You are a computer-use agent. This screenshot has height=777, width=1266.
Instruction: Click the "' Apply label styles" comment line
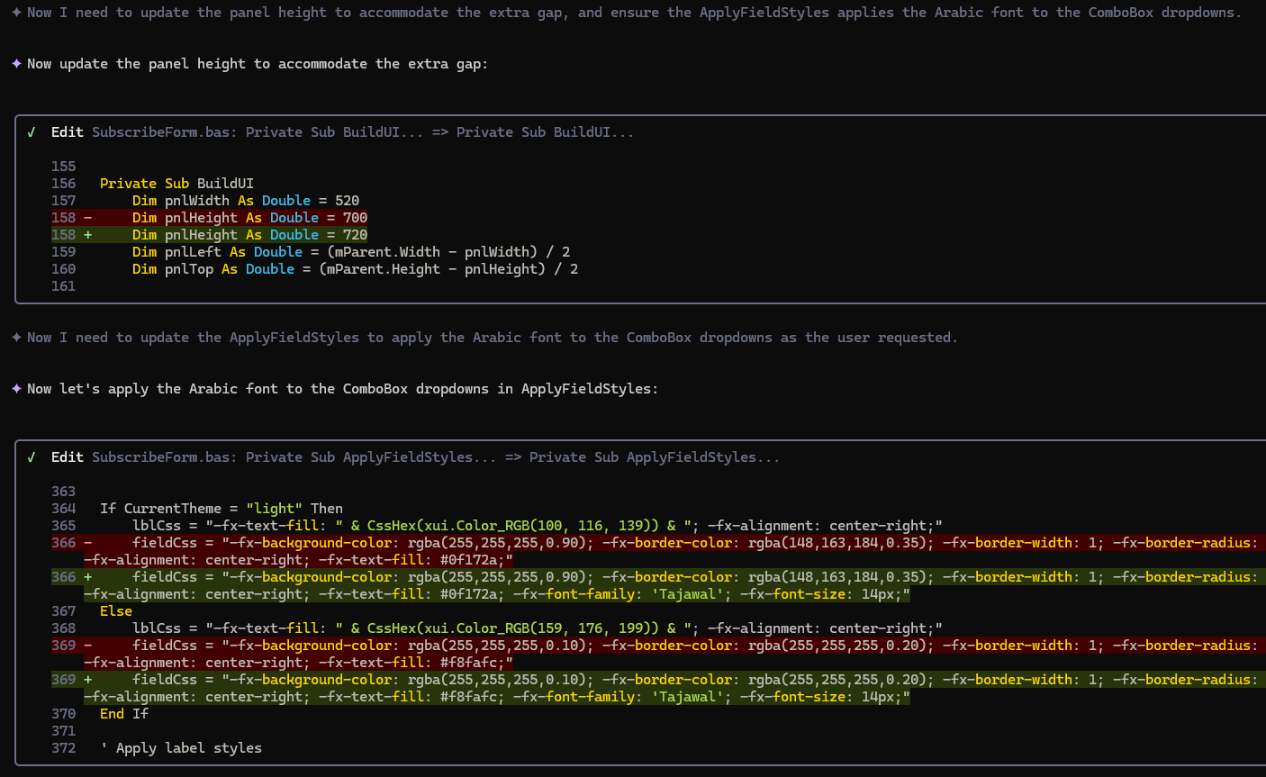(181, 748)
